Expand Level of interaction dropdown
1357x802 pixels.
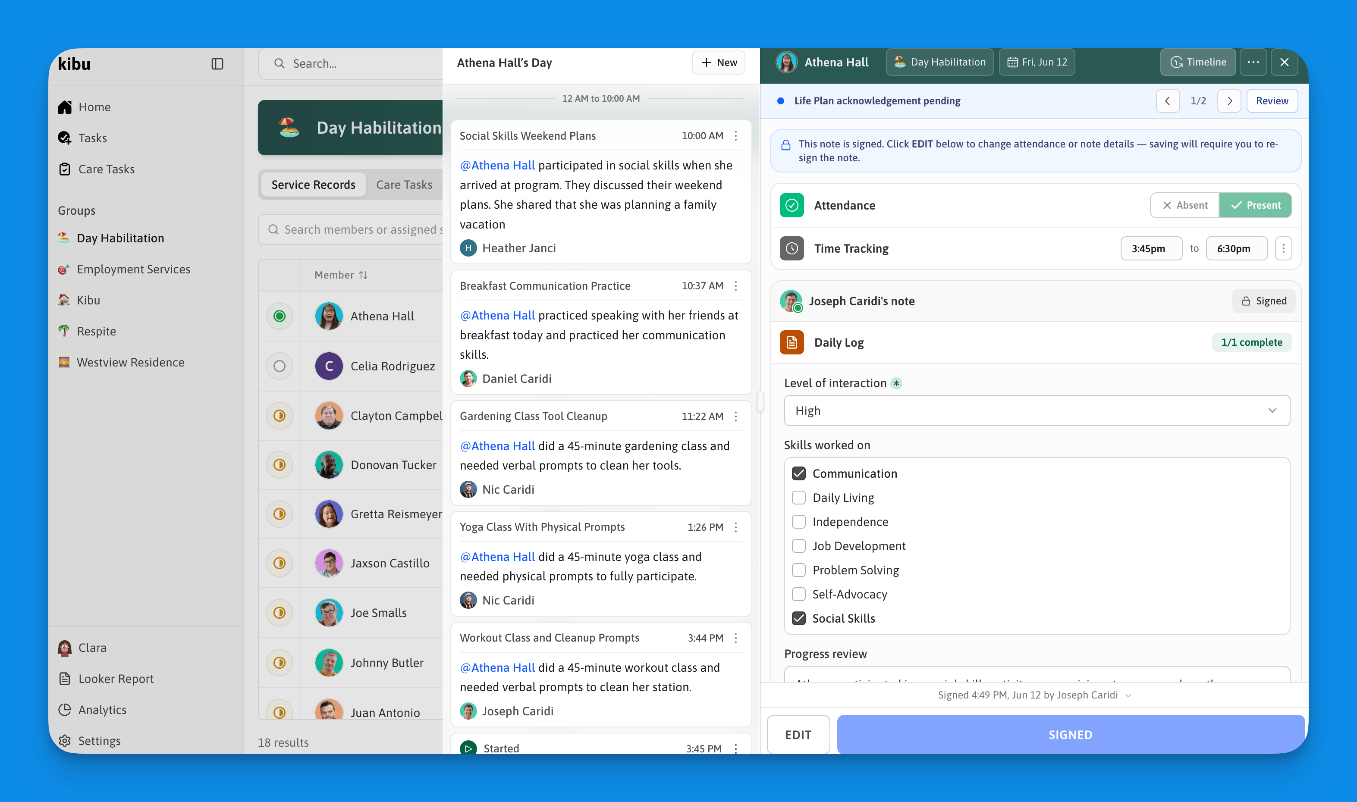1037,411
